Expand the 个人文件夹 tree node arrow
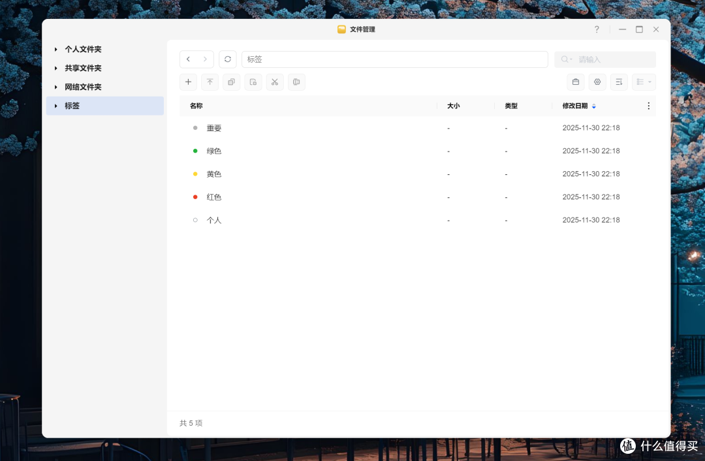The image size is (705, 461). (x=55, y=50)
